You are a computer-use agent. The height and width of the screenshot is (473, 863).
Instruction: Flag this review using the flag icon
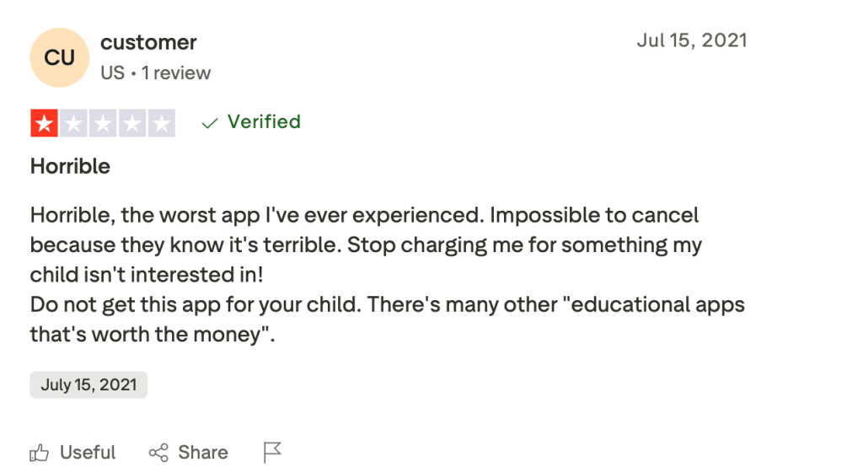tap(272, 453)
